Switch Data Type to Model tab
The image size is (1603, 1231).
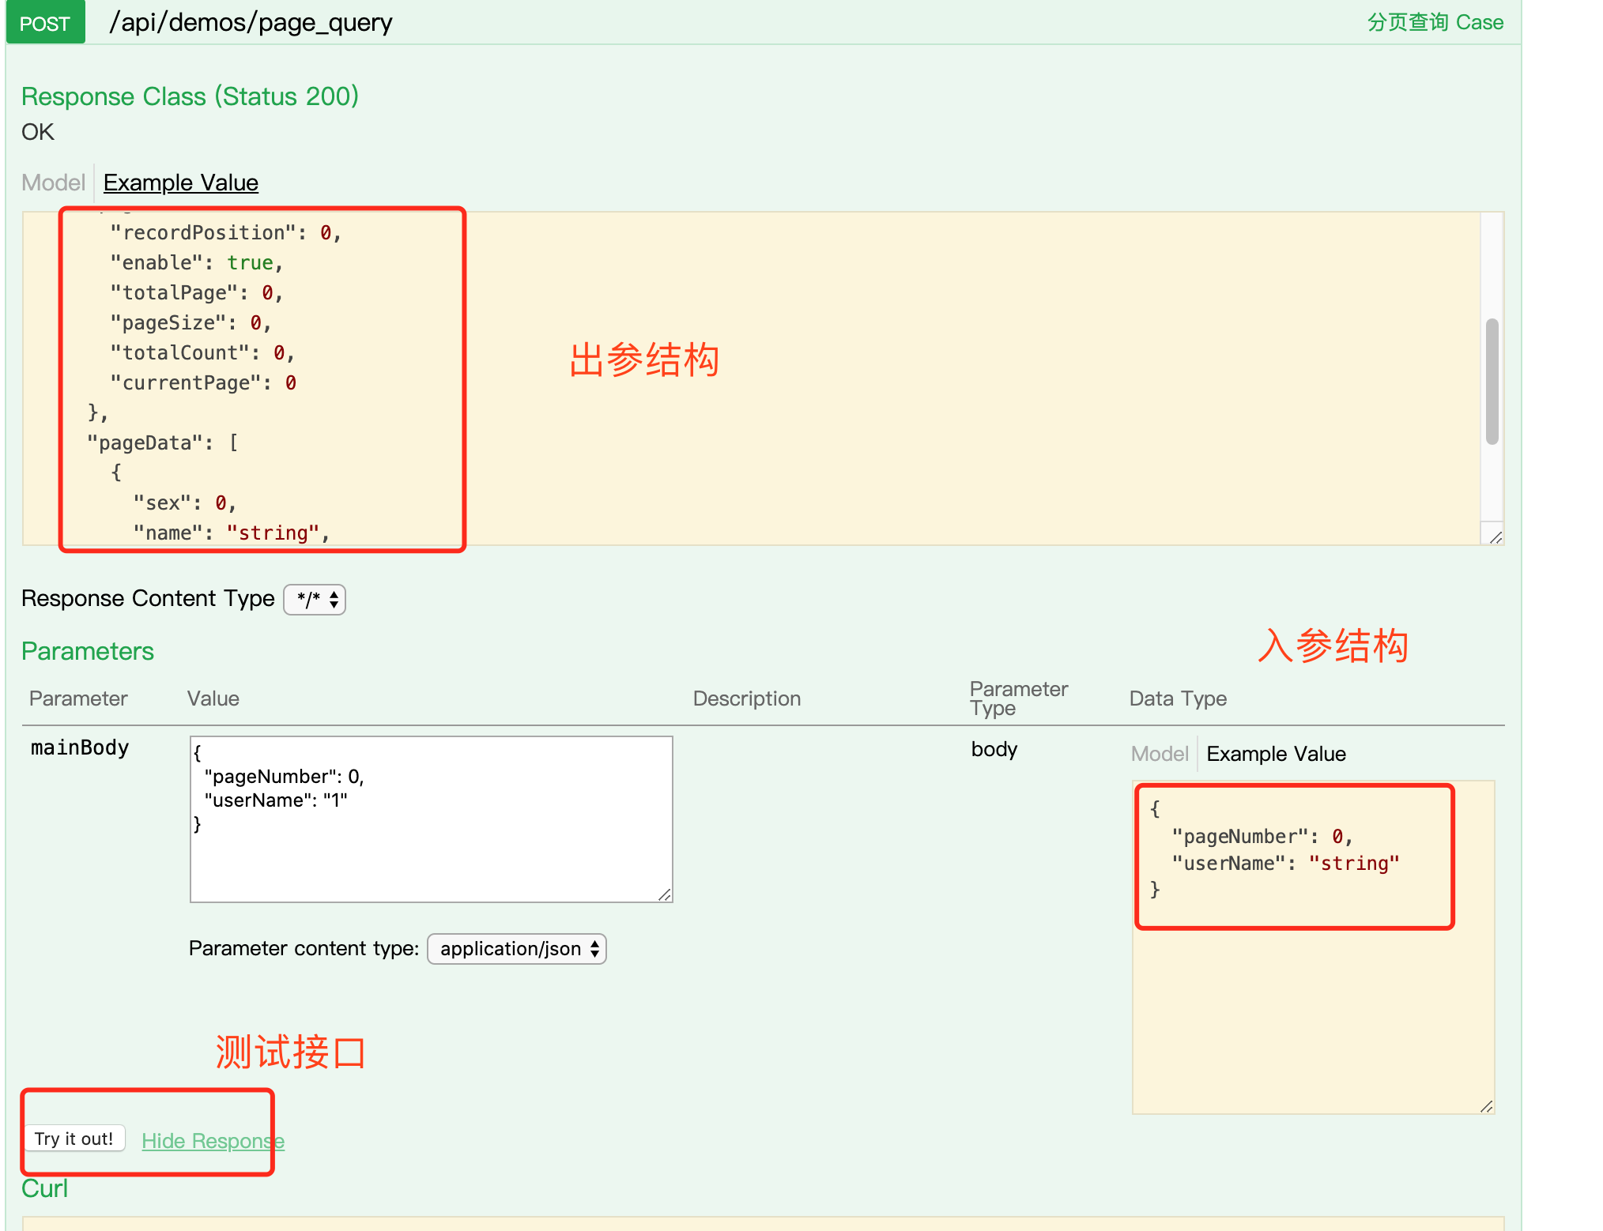pyautogui.click(x=1160, y=754)
